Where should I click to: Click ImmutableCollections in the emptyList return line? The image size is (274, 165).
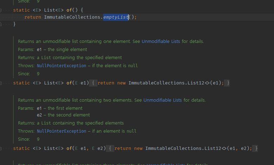click(x=72, y=17)
